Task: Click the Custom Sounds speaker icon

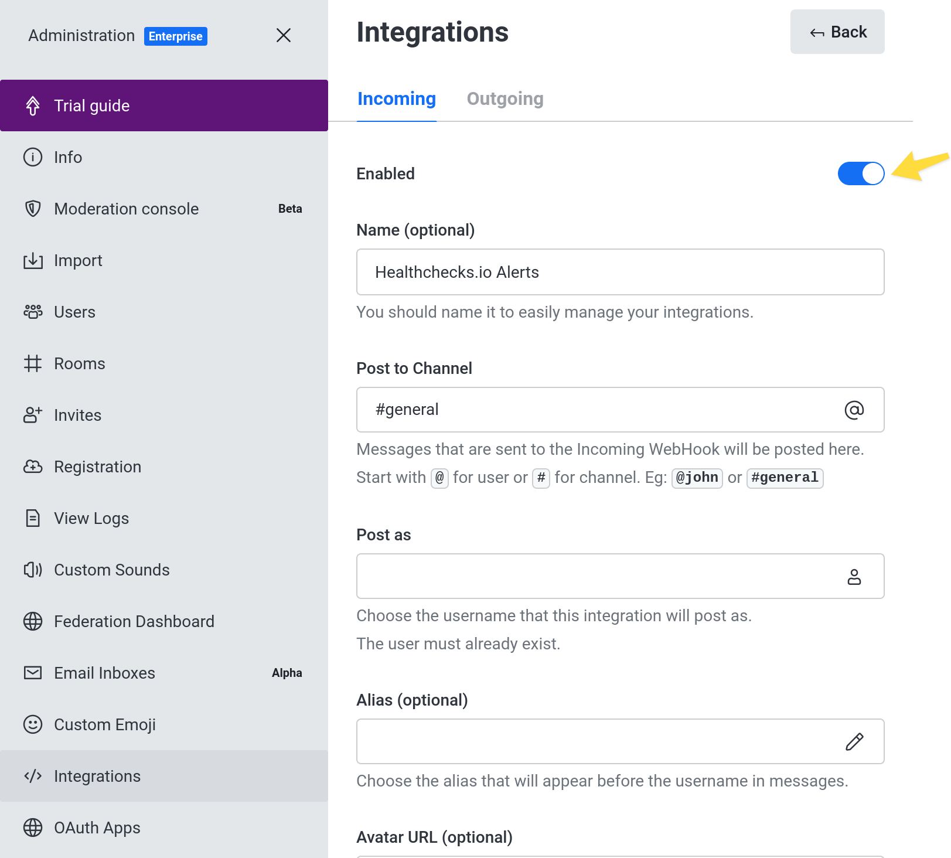Action: click(x=33, y=570)
